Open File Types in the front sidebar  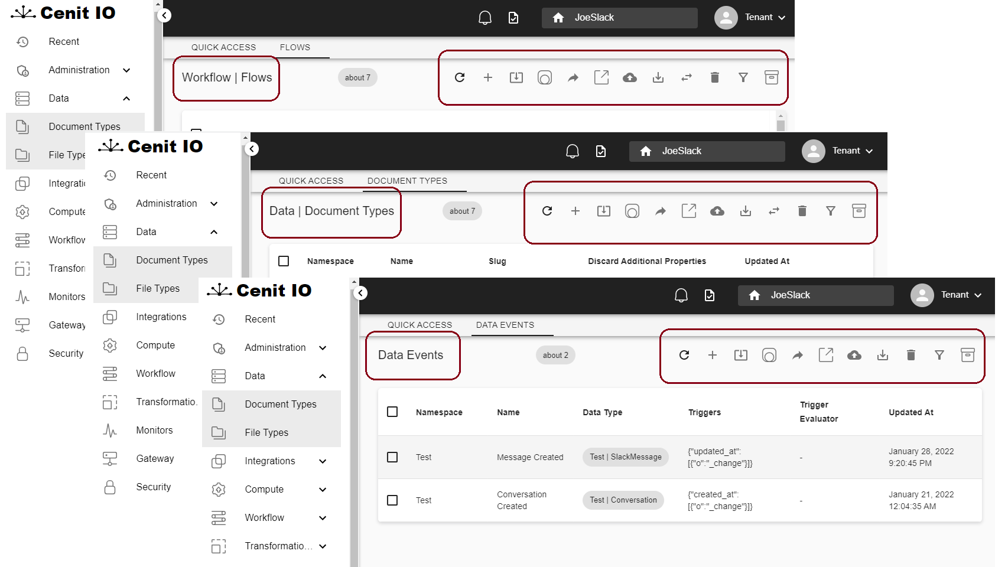272,433
